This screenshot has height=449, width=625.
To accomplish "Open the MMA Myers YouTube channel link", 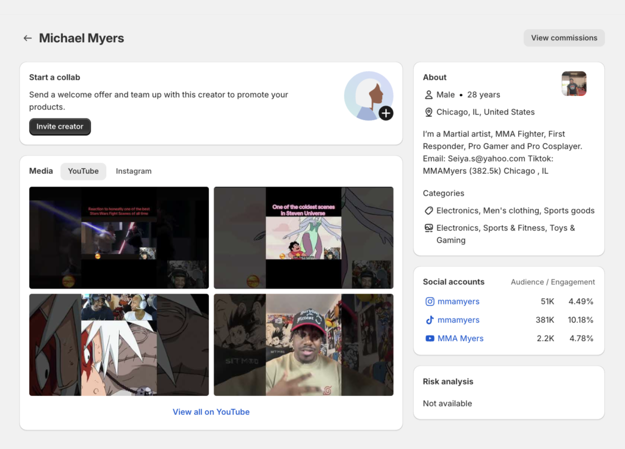I will pyautogui.click(x=460, y=338).
